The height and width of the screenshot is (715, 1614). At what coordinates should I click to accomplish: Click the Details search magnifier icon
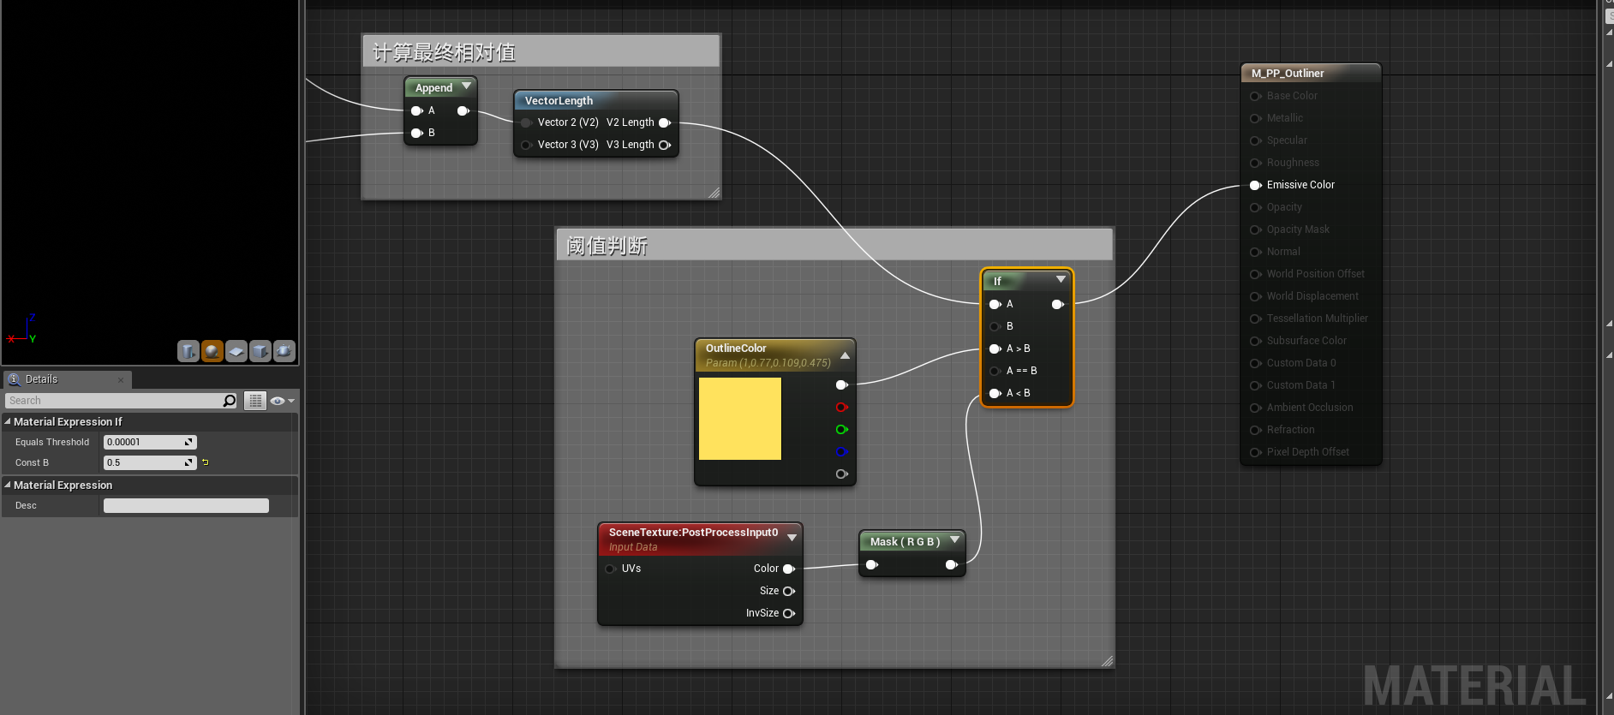[x=229, y=401]
